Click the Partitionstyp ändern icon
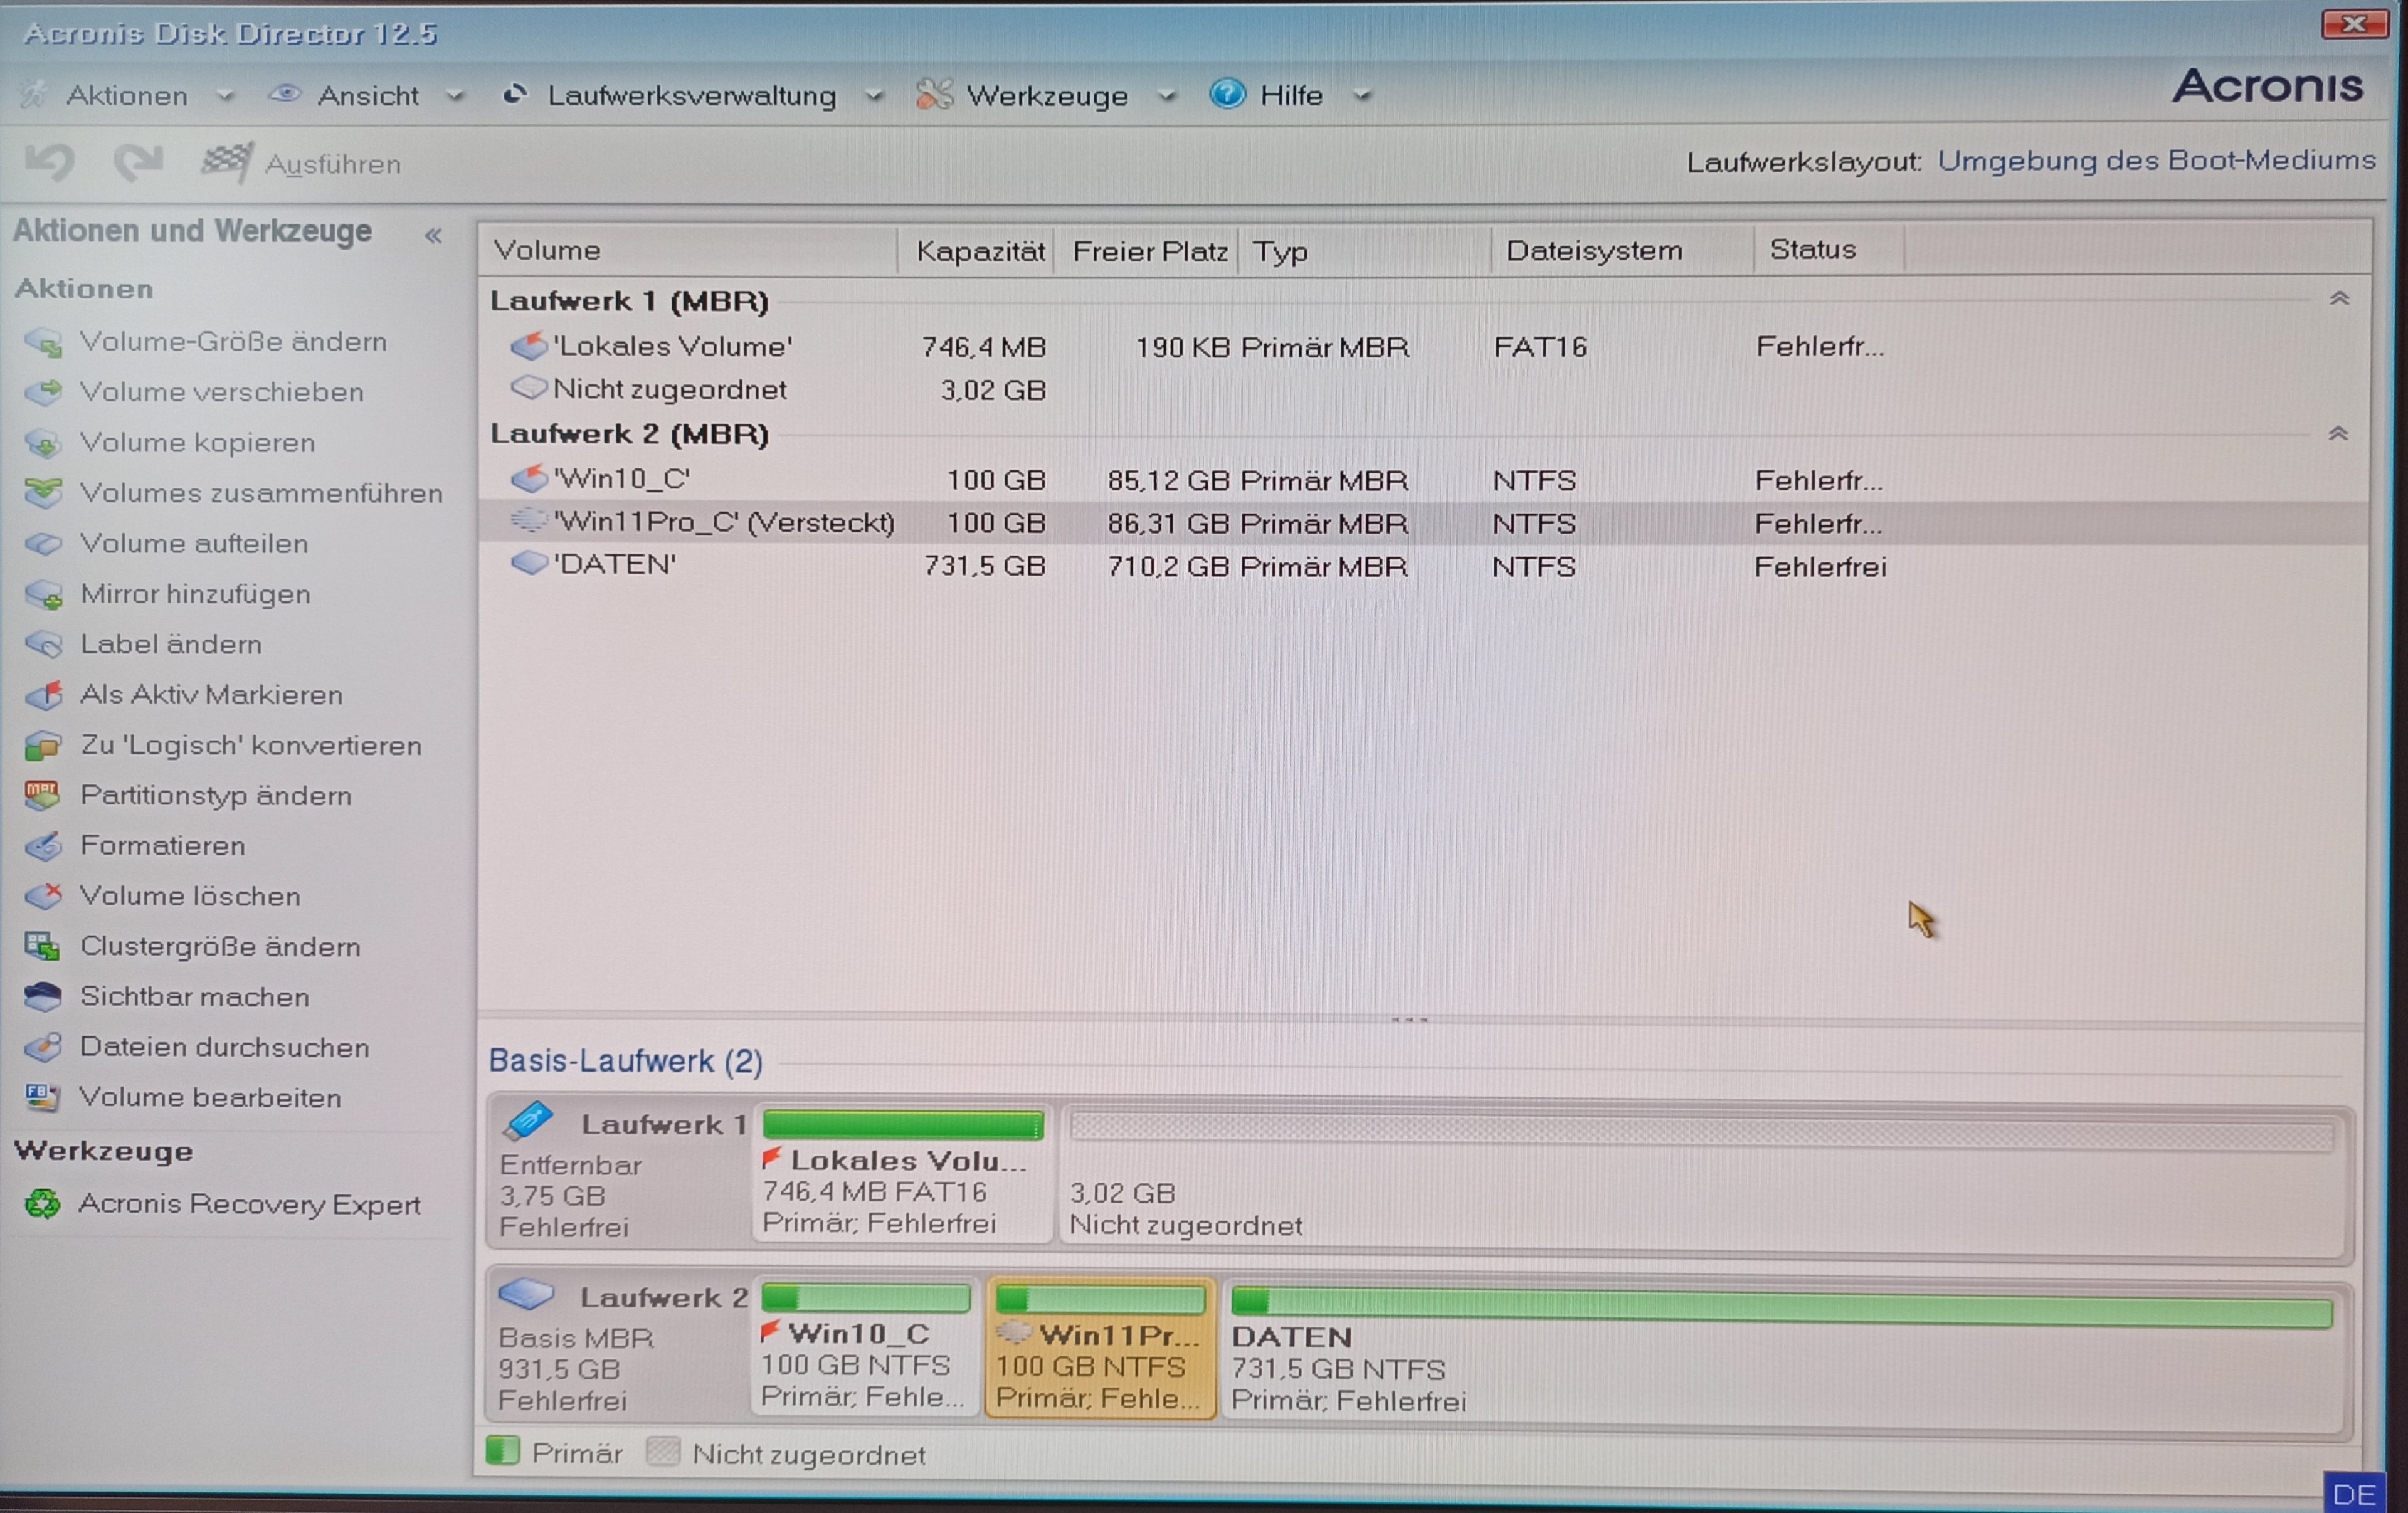 tap(43, 796)
